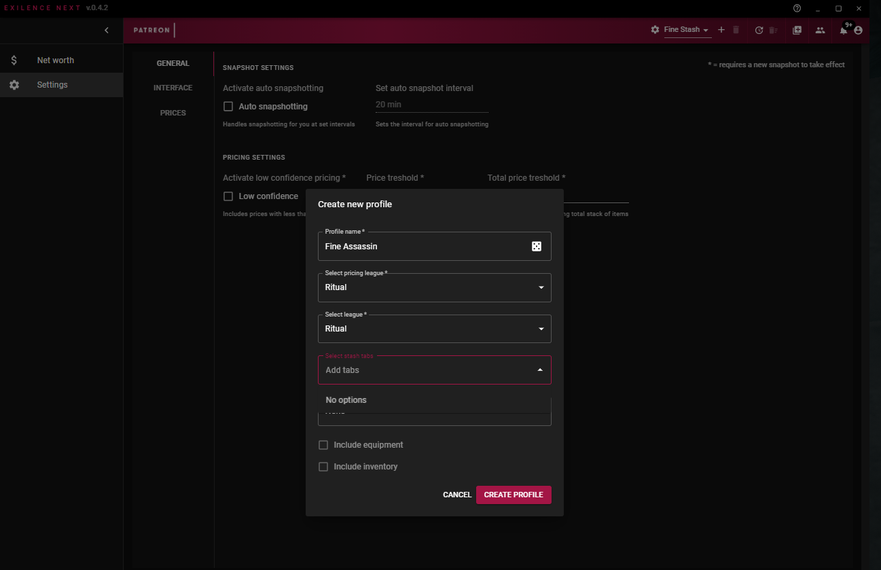Enable Low confidence pricing

[x=228, y=196]
